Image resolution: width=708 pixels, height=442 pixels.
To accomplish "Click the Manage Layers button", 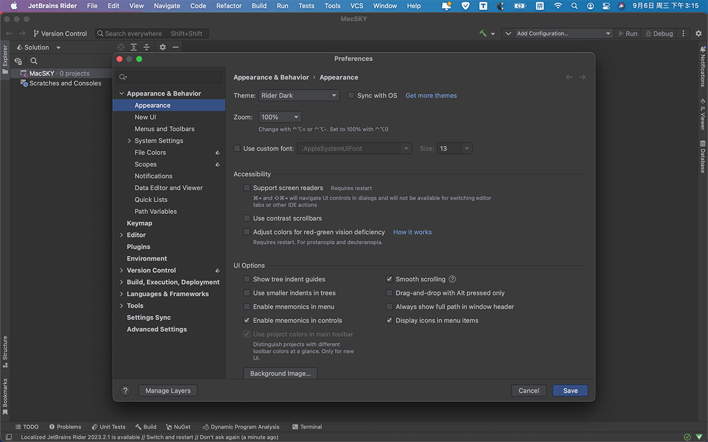I will pyautogui.click(x=168, y=390).
